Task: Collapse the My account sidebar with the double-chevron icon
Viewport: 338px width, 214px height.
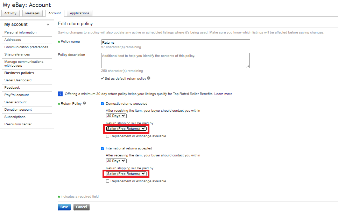Action: pyautogui.click(x=48, y=24)
